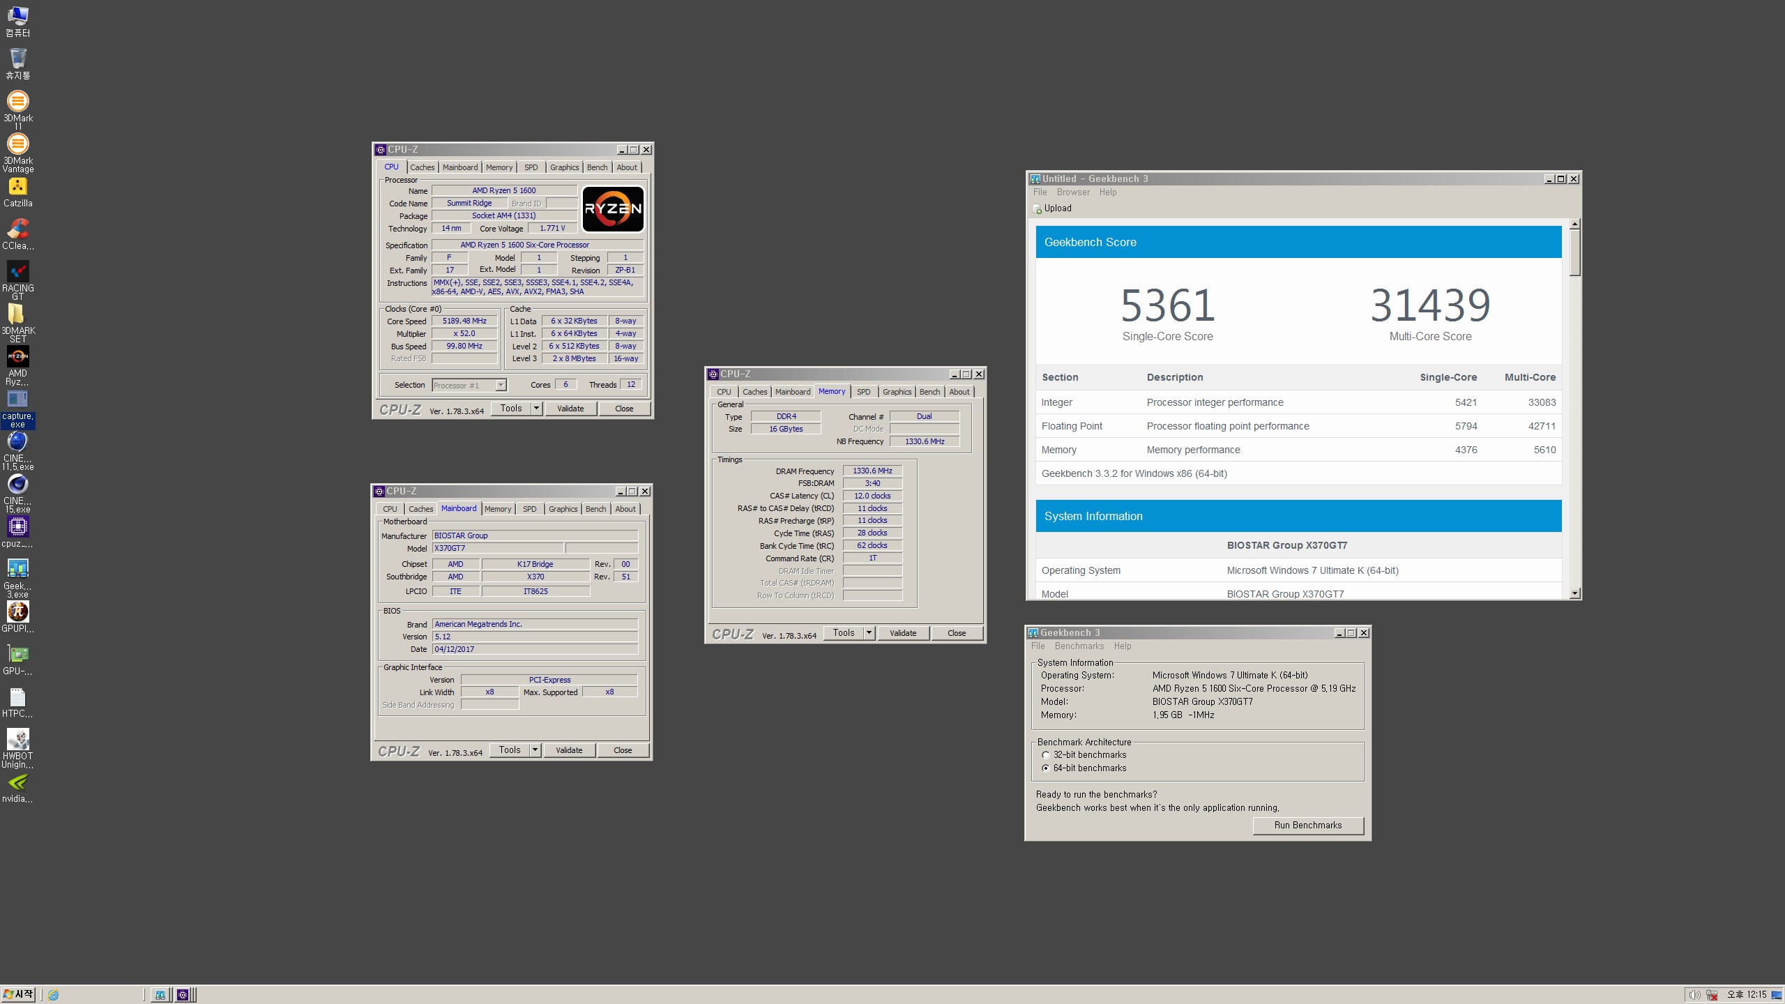Click CAS# Latency value 12.0 clocks
This screenshot has width=1785, height=1004.
pos(872,496)
